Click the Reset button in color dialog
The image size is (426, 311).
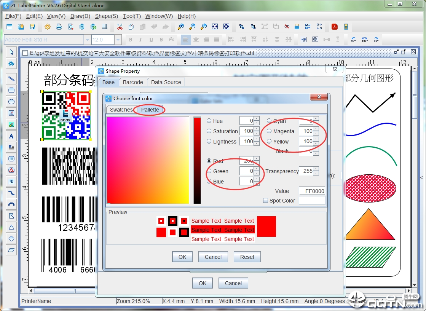pyautogui.click(x=247, y=257)
